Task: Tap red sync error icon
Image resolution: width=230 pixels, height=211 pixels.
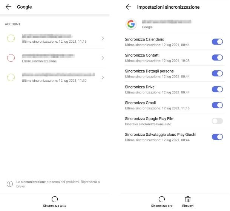Action: click(11, 58)
